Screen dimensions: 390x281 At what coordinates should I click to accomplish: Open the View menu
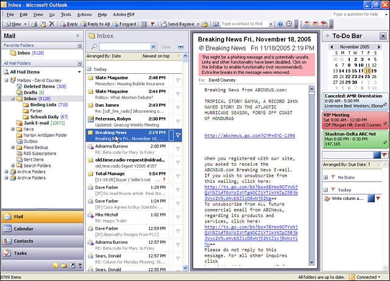[38, 15]
